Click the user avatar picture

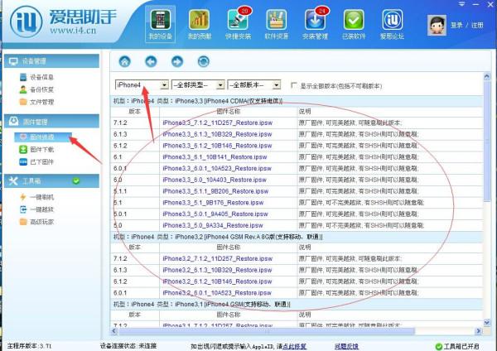click(x=437, y=25)
